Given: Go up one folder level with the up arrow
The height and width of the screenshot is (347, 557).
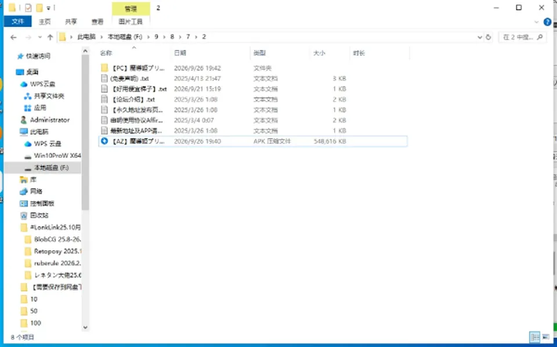Looking at the screenshot, I should (x=50, y=37).
